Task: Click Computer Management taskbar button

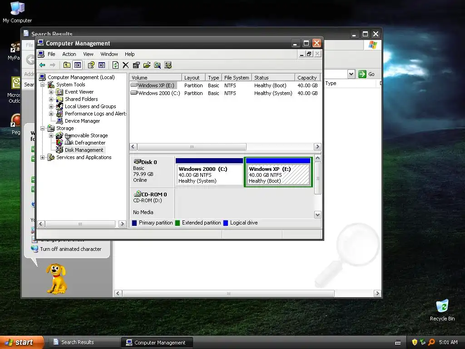Action: [x=157, y=343]
